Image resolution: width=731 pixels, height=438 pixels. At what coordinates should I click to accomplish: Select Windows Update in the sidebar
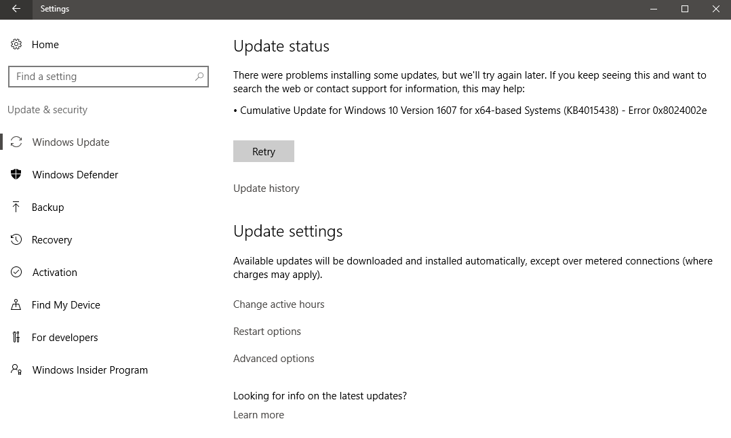pyautogui.click(x=71, y=142)
